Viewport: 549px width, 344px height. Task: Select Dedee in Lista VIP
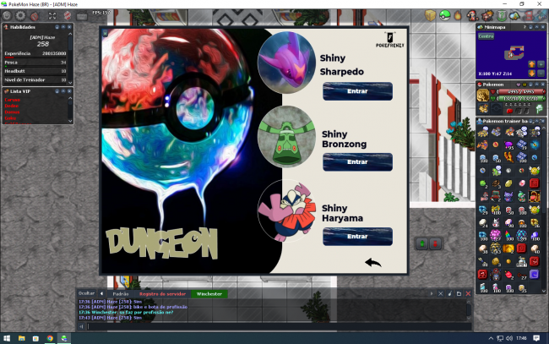point(12,106)
